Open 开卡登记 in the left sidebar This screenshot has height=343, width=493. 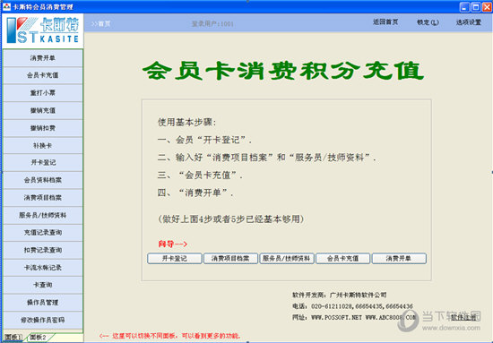click(43, 162)
